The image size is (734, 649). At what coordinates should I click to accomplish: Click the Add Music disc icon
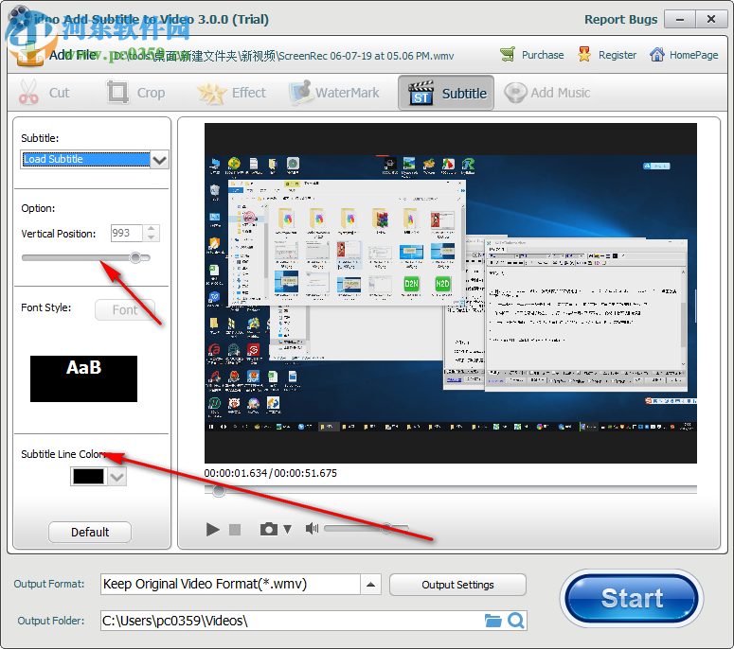(x=515, y=93)
